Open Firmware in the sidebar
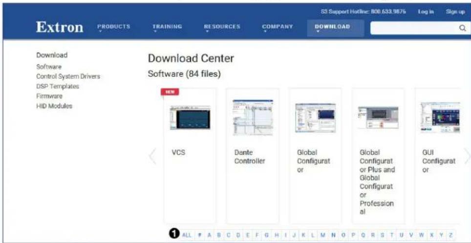471x243 pixels. point(49,96)
